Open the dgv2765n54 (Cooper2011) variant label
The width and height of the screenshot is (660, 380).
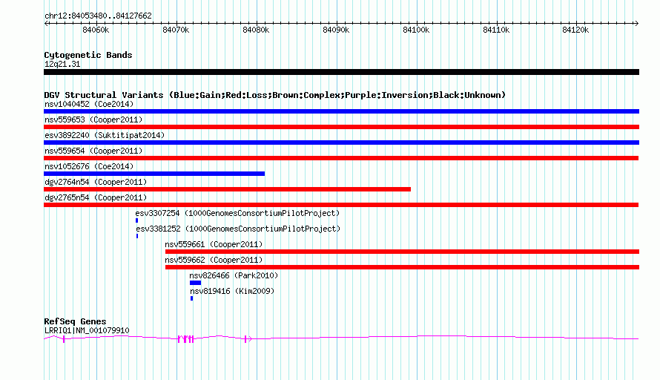(x=96, y=197)
